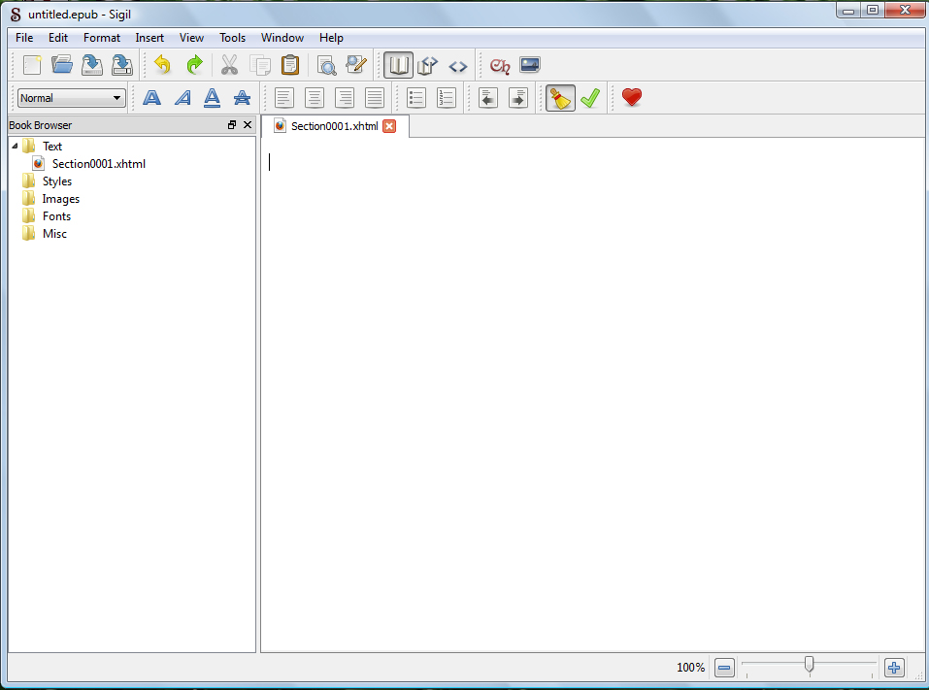Image resolution: width=929 pixels, height=690 pixels.
Task: Toggle Italic formatting
Action: (182, 98)
